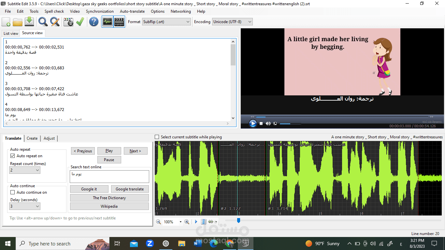Open Task View on the taskbar
Image resolution: width=445 pixels, height=250 pixels.
[117, 243]
